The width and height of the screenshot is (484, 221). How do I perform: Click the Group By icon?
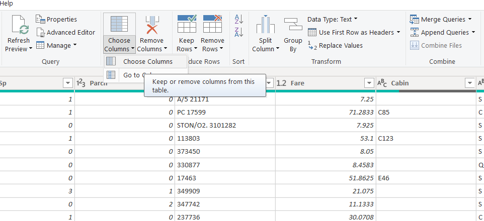coord(293,25)
